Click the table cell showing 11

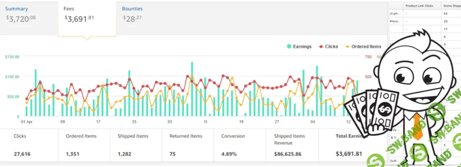coord(445,29)
